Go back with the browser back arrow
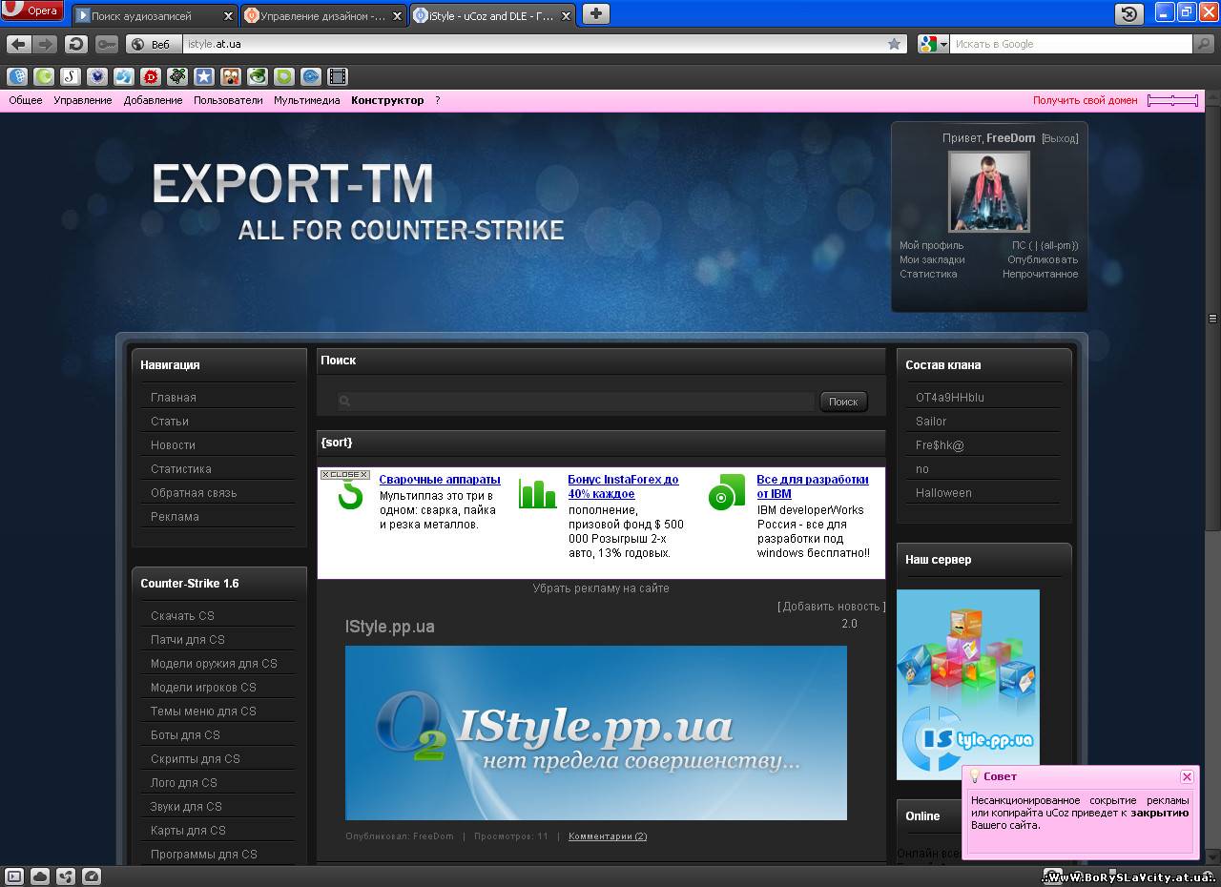Image resolution: width=1221 pixels, height=887 pixels. tap(18, 44)
